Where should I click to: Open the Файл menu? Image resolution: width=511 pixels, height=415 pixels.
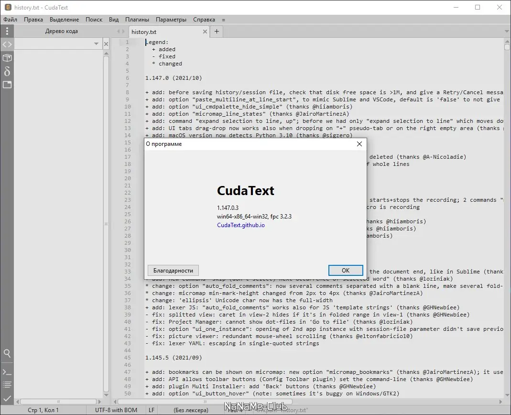(11, 20)
